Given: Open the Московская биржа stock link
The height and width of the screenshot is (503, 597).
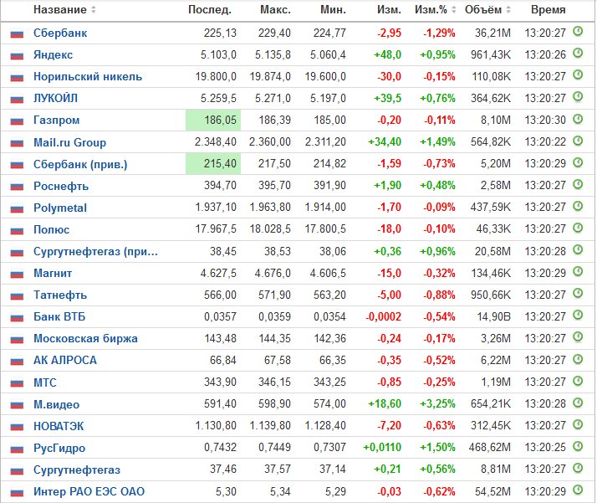Looking at the screenshot, I should [85, 338].
